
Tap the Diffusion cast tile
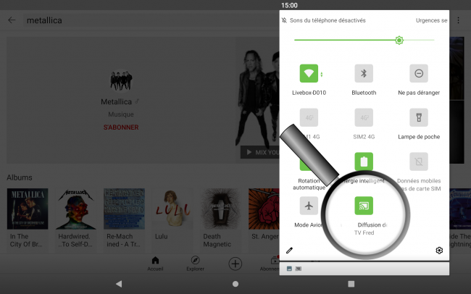pos(364,206)
